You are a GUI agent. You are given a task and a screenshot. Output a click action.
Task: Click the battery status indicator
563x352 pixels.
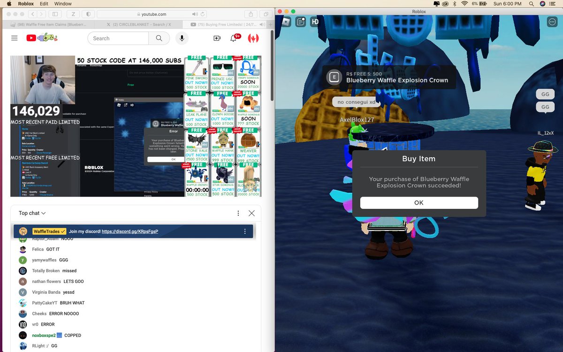480,3
